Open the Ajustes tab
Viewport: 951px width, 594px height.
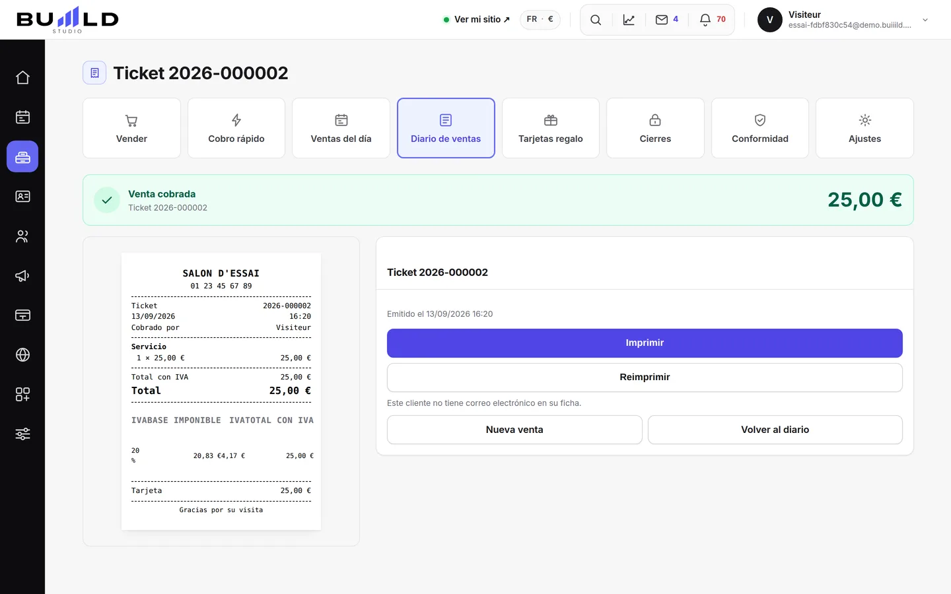click(x=865, y=128)
